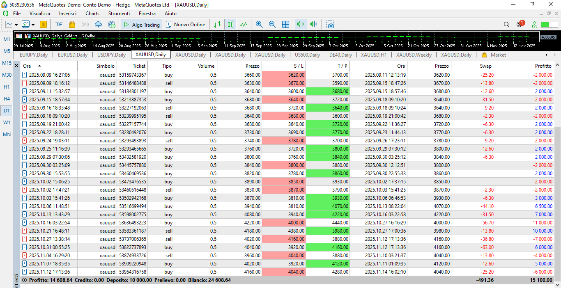Toggle Algo Trading on or off
Viewport: 561px width, 288px height.
tap(142, 25)
